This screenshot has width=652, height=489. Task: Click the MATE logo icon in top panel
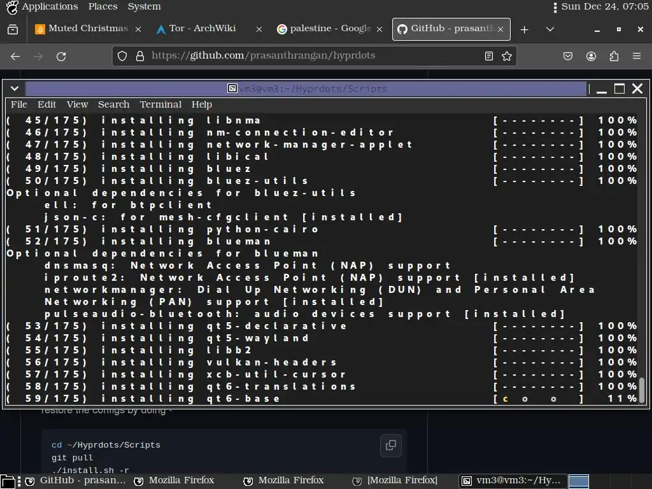12,6
